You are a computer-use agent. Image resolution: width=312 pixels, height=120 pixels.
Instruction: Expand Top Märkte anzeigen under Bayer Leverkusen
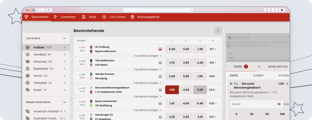(x=148, y=110)
